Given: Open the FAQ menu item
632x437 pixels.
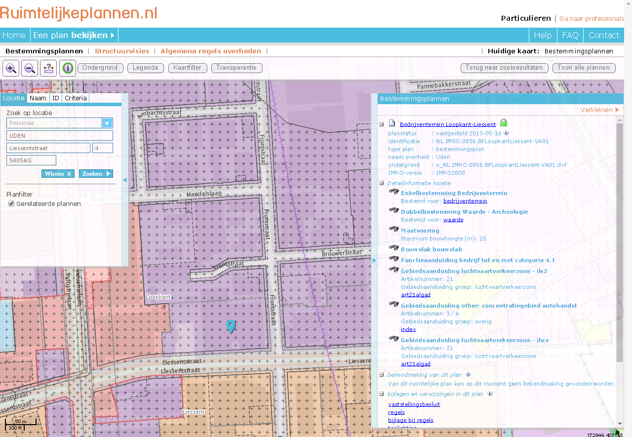Looking at the screenshot, I should click(570, 35).
